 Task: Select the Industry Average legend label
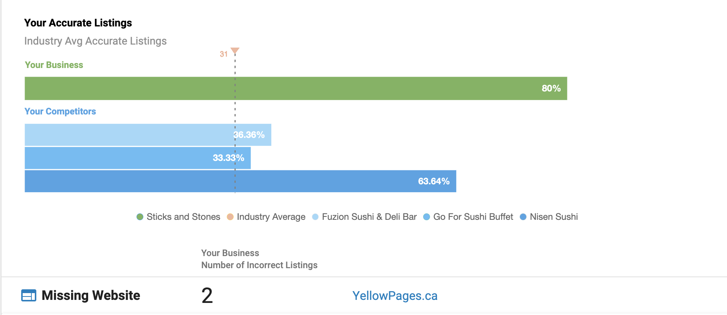click(271, 217)
